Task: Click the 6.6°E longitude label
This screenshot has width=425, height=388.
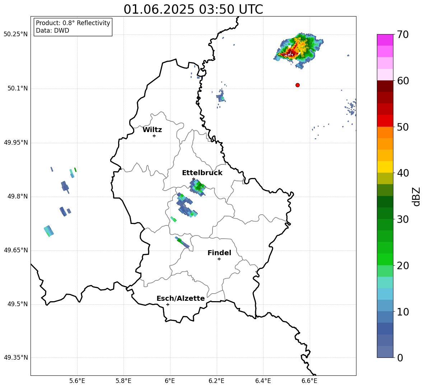Action: tap(309, 381)
